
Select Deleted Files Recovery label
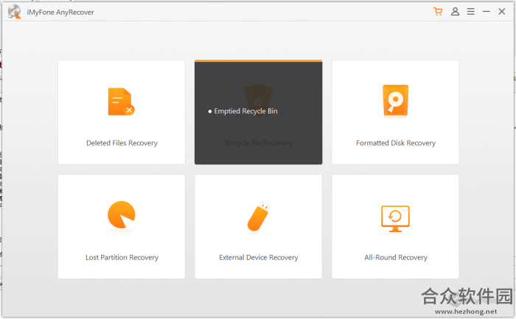tap(122, 143)
